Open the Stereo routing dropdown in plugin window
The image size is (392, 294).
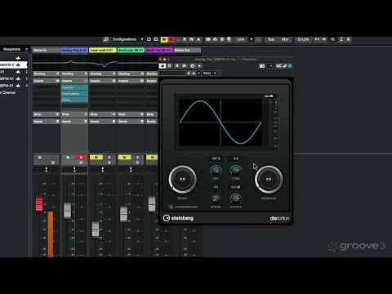(209, 73)
